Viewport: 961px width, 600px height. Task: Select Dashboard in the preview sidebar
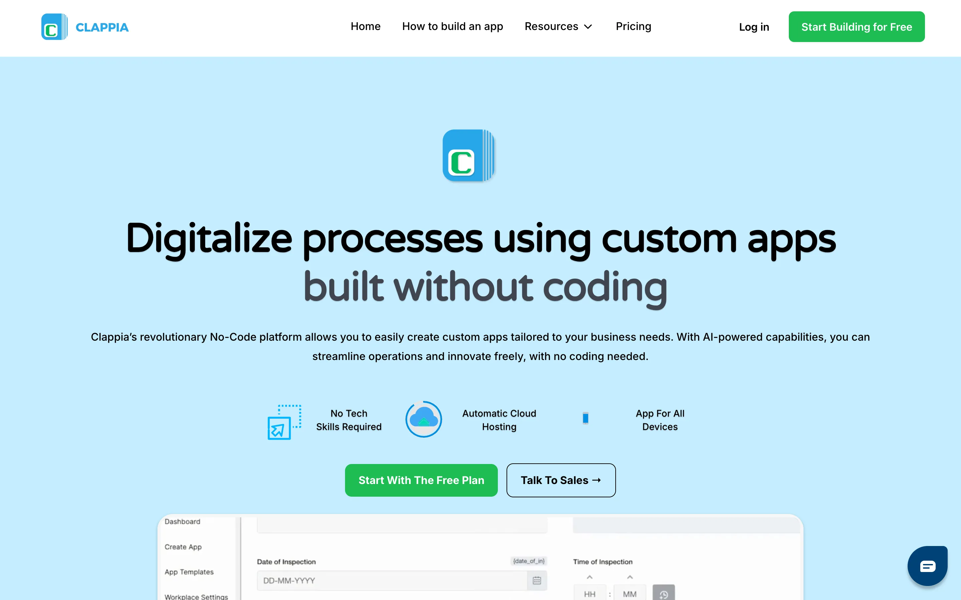(182, 521)
